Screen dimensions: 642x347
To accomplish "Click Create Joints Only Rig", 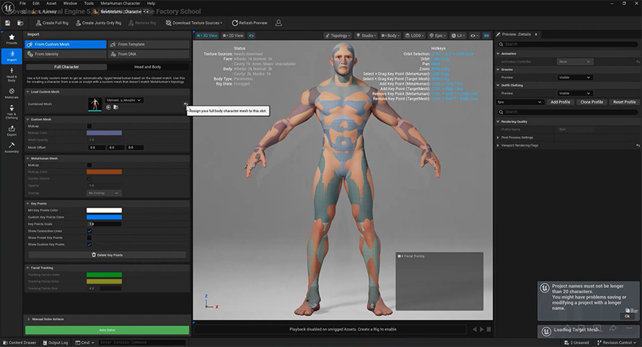I will (x=98, y=23).
